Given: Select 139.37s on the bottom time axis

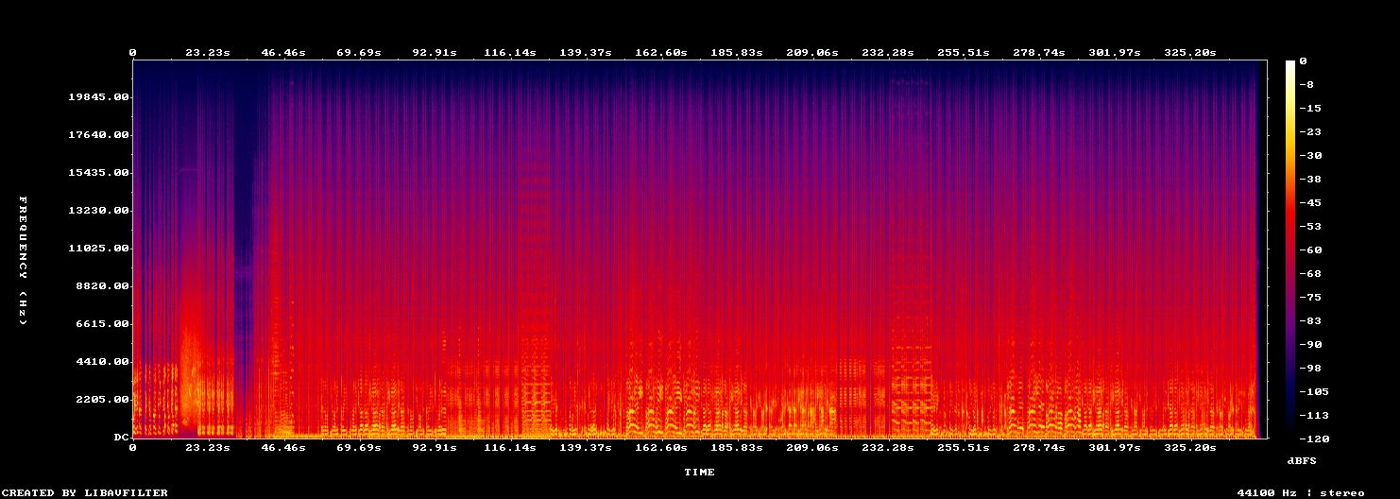Looking at the screenshot, I should click(586, 447).
